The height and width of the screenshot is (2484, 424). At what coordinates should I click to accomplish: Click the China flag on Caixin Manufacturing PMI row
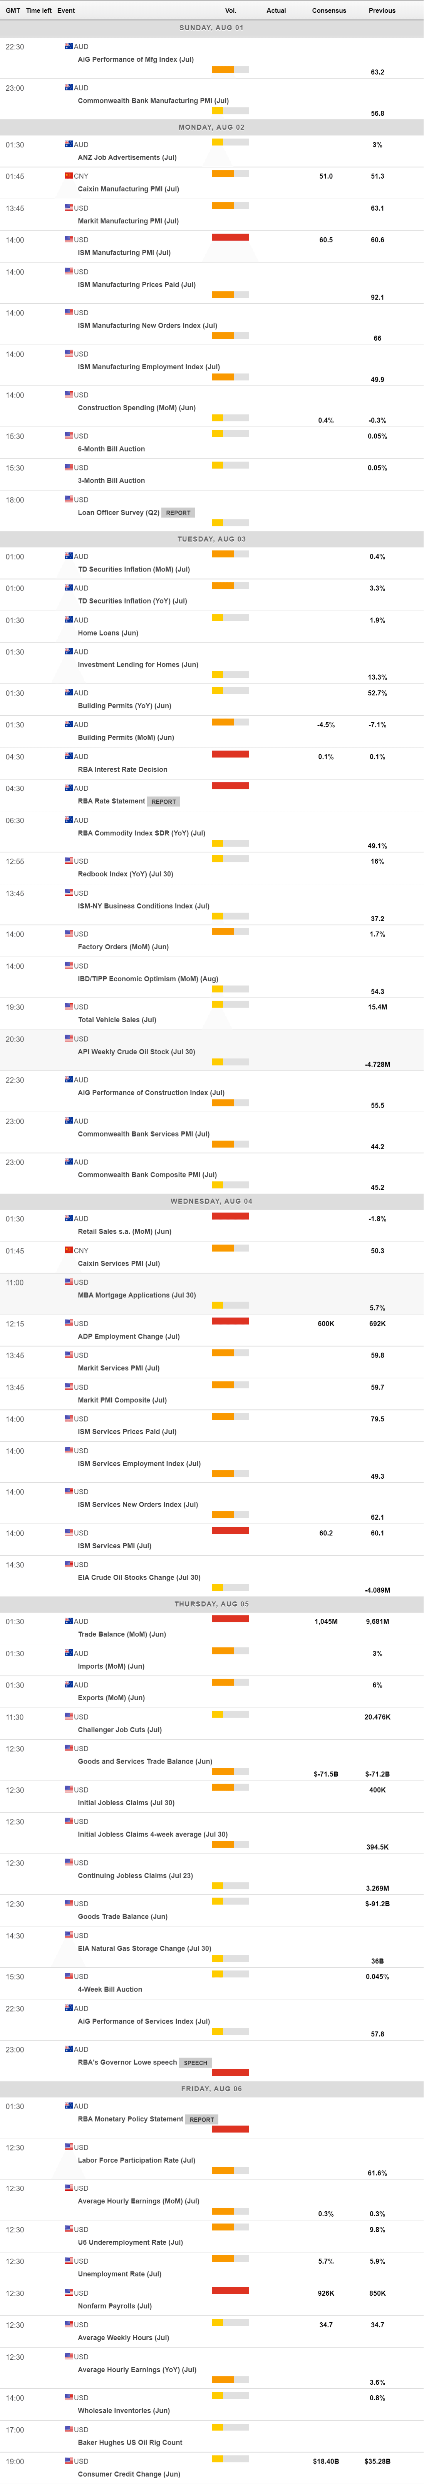tap(68, 176)
